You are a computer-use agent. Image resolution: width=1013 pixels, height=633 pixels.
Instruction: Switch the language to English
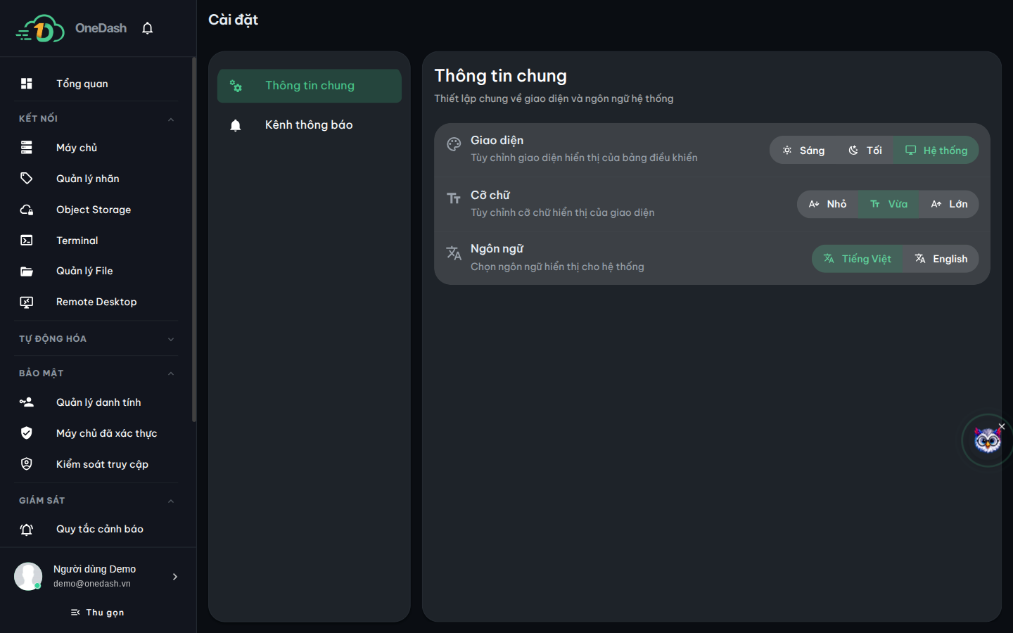[x=941, y=259]
